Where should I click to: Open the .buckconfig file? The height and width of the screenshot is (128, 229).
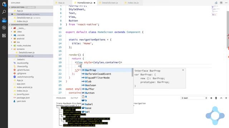click(x=30, y=63)
